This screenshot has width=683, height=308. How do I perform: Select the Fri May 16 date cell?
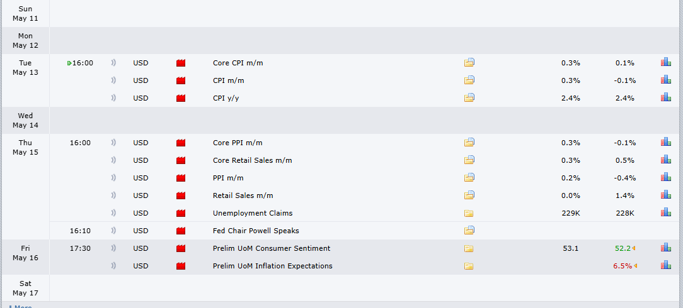click(25, 253)
